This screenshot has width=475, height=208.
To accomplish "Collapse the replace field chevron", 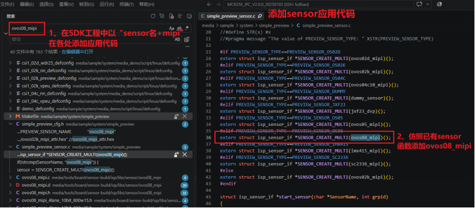I will tap(5, 34).
